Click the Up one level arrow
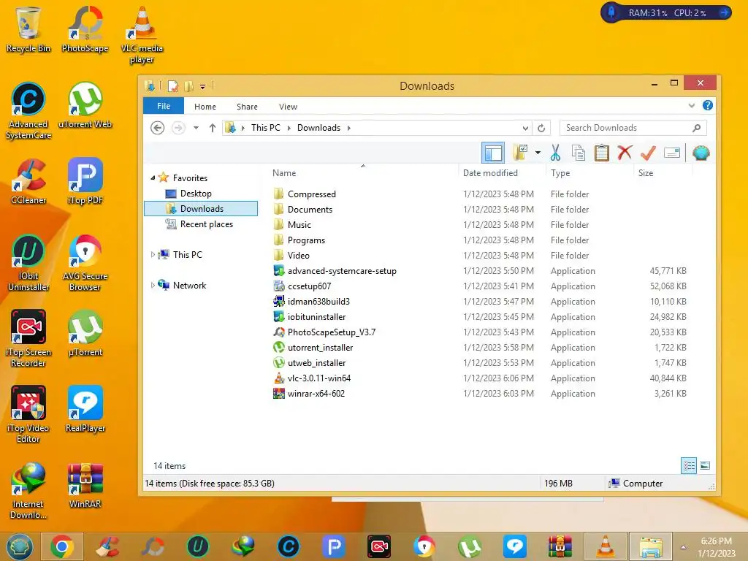The image size is (748, 561). [x=213, y=128]
